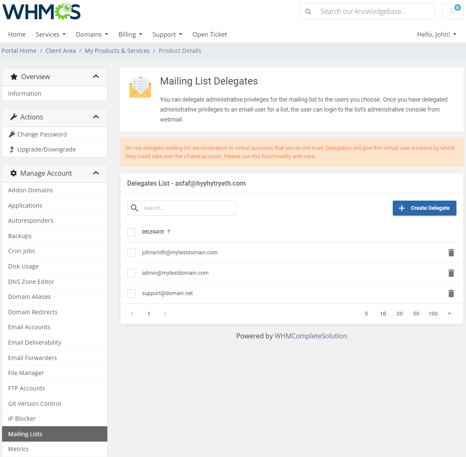This screenshot has width=466, height=457.
Task: Open Email Forwarders in sidebar
Action: tap(55, 358)
